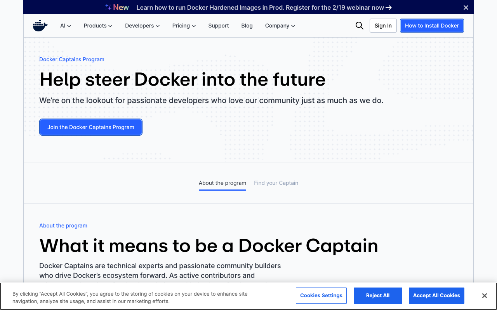The width and height of the screenshot is (497, 310).
Task: Close the cookie consent notice
Action: 484,295
